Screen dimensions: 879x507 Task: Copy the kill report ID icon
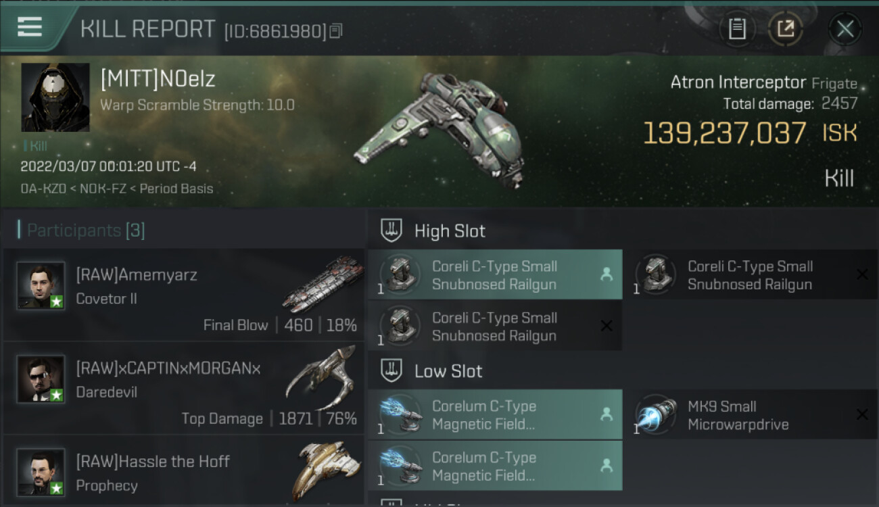(336, 30)
